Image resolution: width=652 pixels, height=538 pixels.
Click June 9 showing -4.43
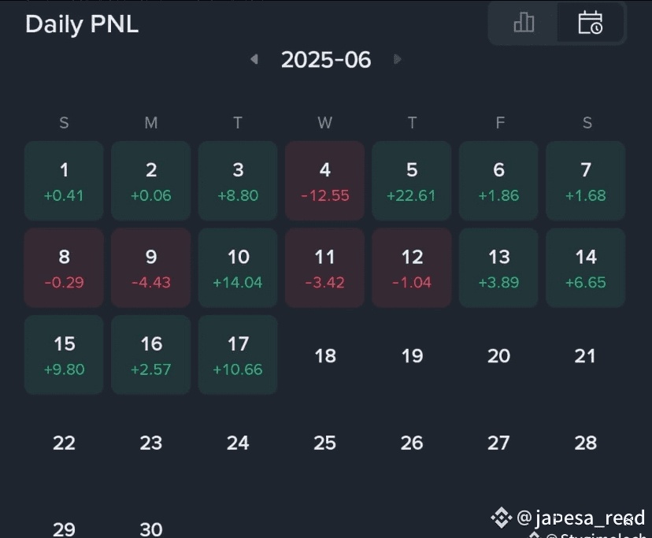click(151, 268)
